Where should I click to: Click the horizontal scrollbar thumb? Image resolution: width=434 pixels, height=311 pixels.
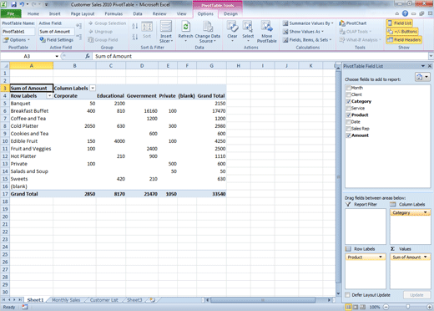tap(263, 300)
